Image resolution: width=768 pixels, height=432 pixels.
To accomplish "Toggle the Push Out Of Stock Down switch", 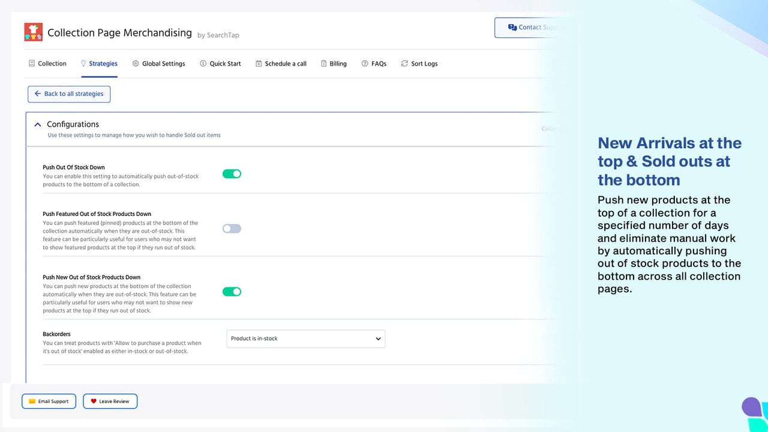I will tap(232, 174).
